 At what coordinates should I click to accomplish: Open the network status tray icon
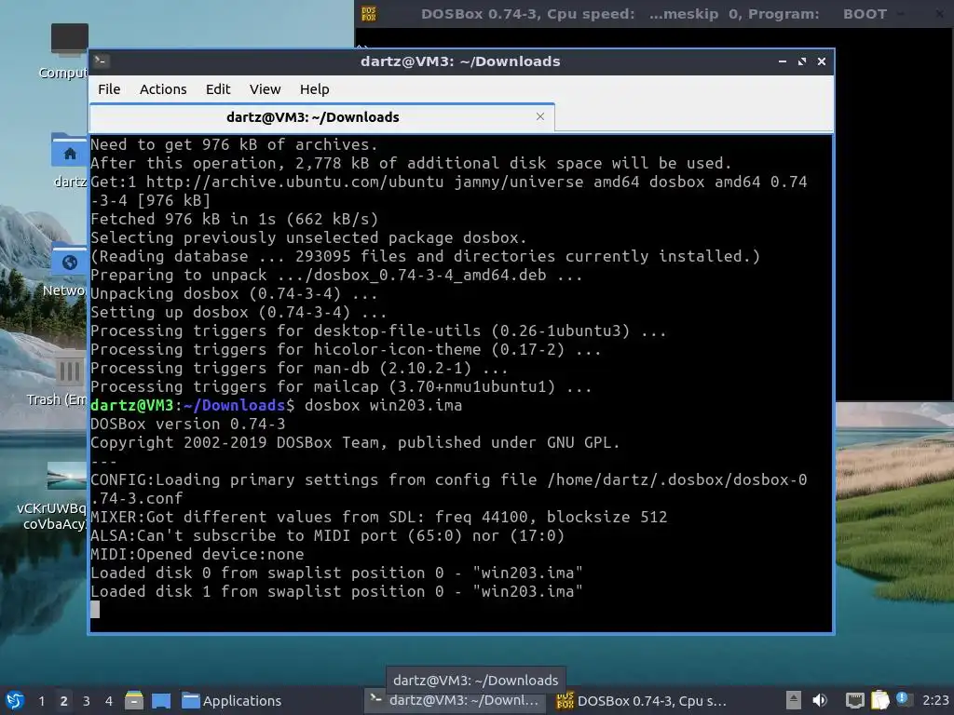855,700
